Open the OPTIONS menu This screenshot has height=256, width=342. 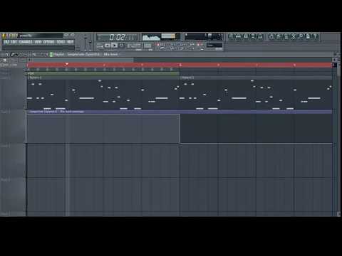(49, 42)
